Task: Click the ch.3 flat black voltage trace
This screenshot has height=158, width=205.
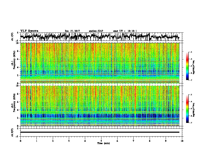Action: (100, 132)
